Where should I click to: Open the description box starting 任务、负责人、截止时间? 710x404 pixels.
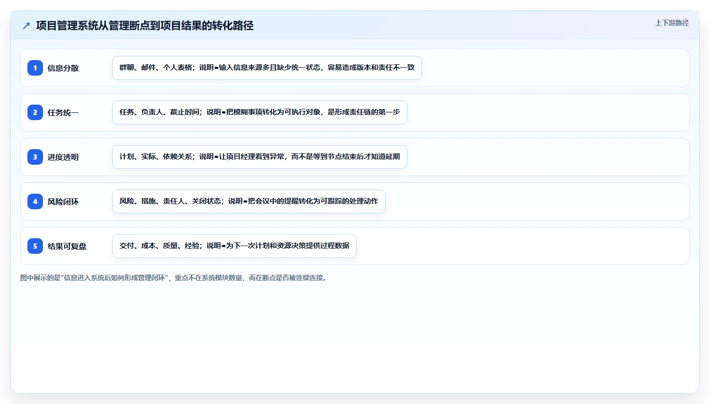pos(260,112)
